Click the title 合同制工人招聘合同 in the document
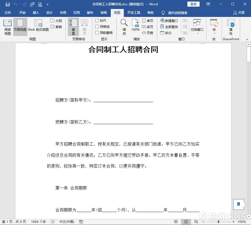 pos(123,49)
